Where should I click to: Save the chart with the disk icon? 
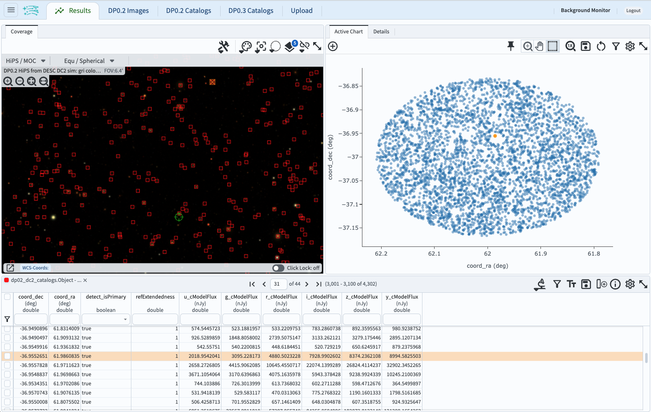click(586, 46)
